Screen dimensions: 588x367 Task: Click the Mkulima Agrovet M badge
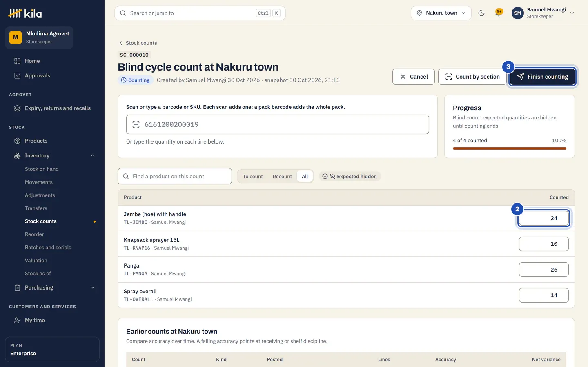point(16,38)
